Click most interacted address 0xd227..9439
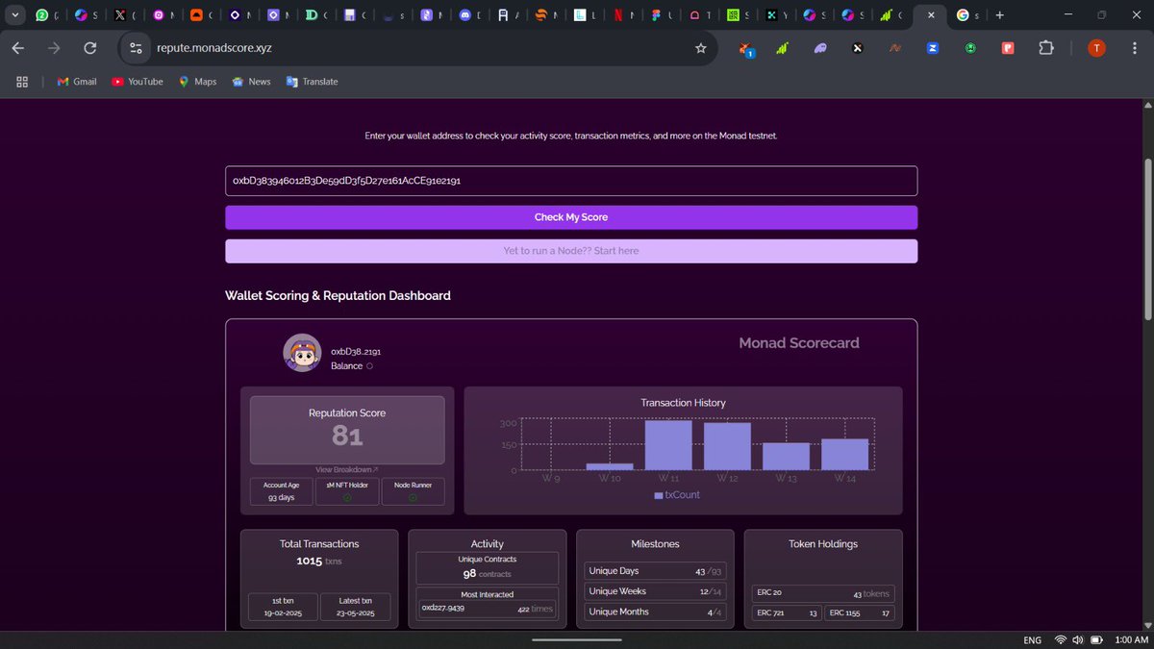Screen dimensions: 1154x649 pos(443,608)
